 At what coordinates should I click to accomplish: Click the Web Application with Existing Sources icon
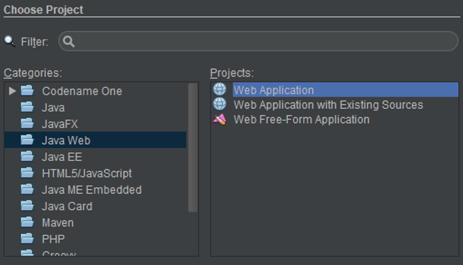click(x=219, y=104)
